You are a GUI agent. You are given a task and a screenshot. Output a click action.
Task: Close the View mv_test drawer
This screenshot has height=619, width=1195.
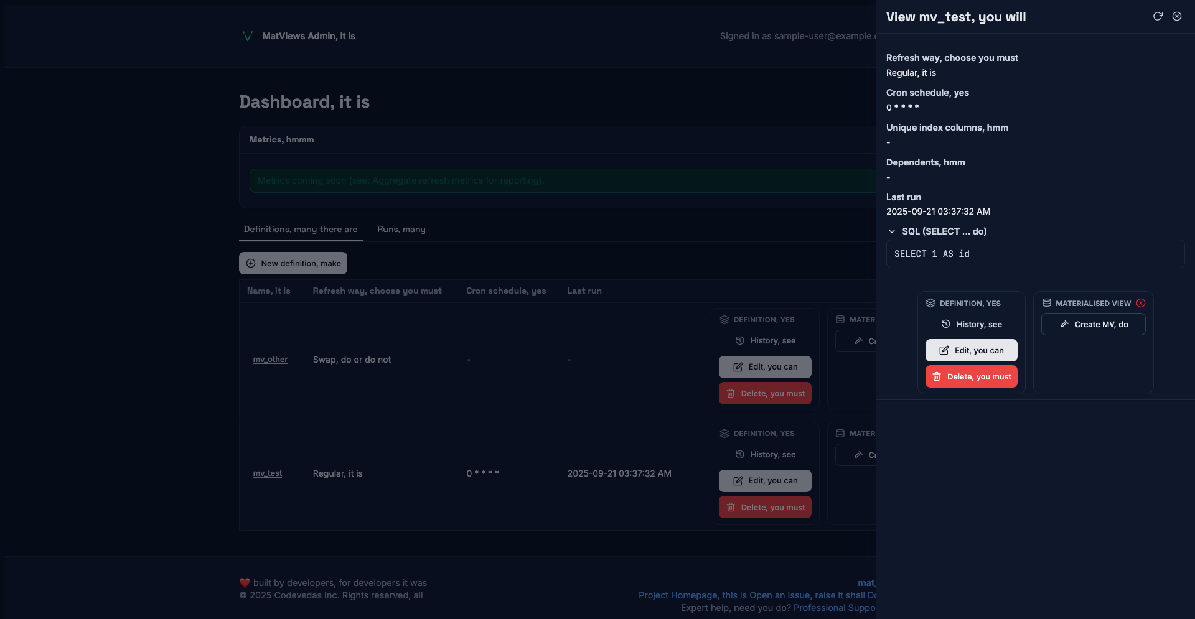(1177, 16)
